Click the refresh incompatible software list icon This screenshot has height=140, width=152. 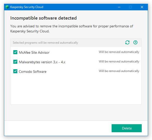point(127,42)
